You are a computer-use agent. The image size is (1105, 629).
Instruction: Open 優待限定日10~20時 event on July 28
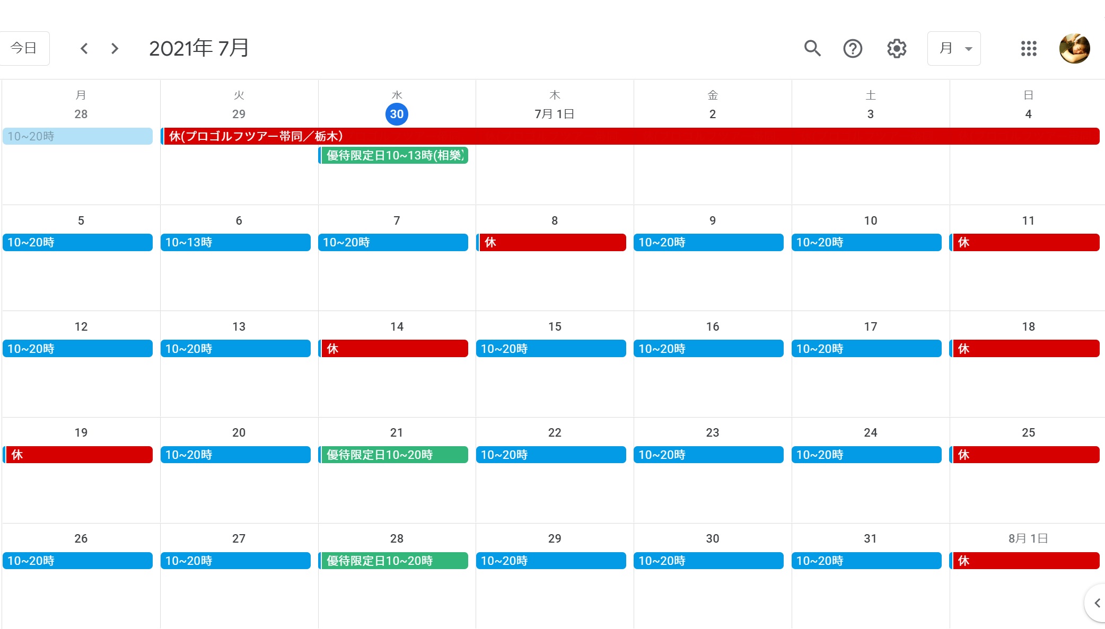(393, 561)
